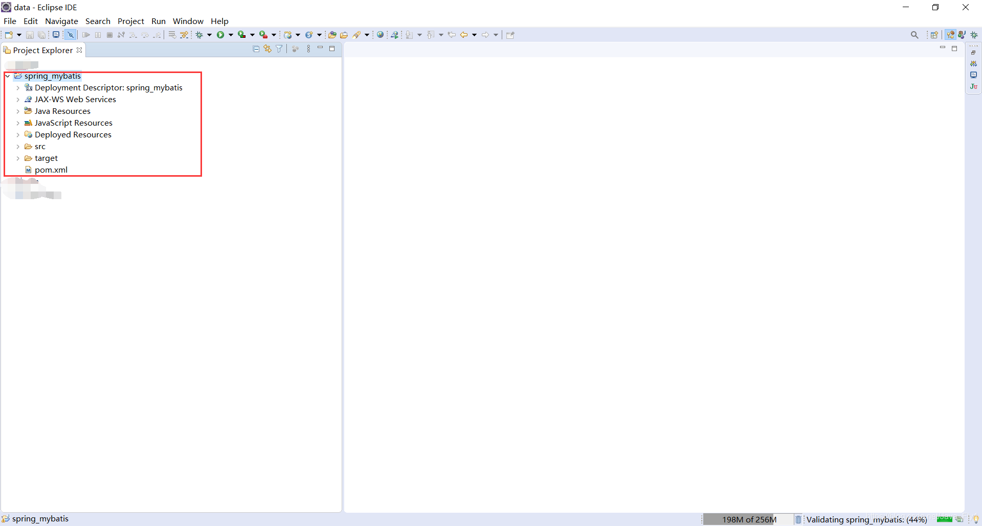The image size is (982, 526).
Task: Minimize the editor area
Action: pos(943,47)
